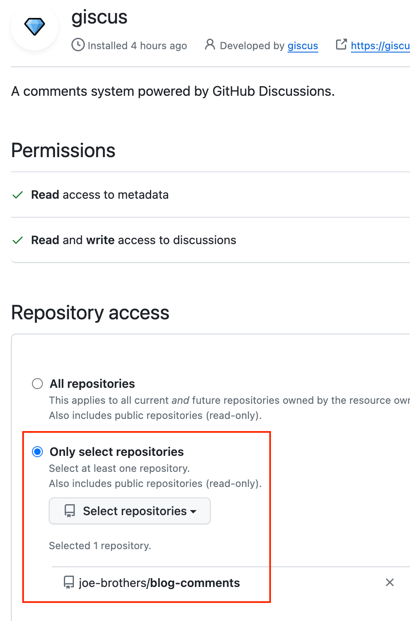Click the external link icon near URL
The image size is (410, 621).
(341, 44)
